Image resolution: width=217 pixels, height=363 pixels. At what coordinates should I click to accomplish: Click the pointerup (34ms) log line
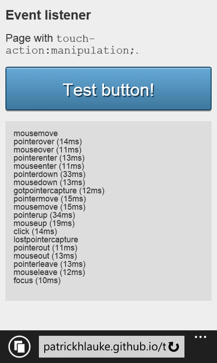click(44, 215)
